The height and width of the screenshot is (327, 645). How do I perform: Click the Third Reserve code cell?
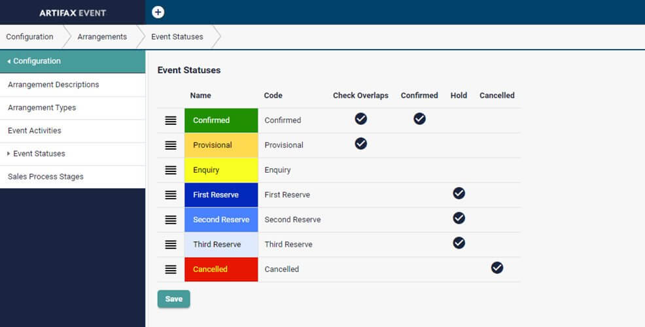pyautogui.click(x=288, y=245)
